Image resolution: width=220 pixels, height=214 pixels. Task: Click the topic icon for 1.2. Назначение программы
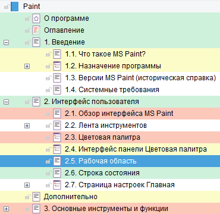tap(57, 66)
